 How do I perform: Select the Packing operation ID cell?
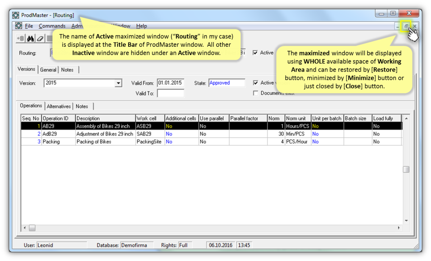coord(58,142)
